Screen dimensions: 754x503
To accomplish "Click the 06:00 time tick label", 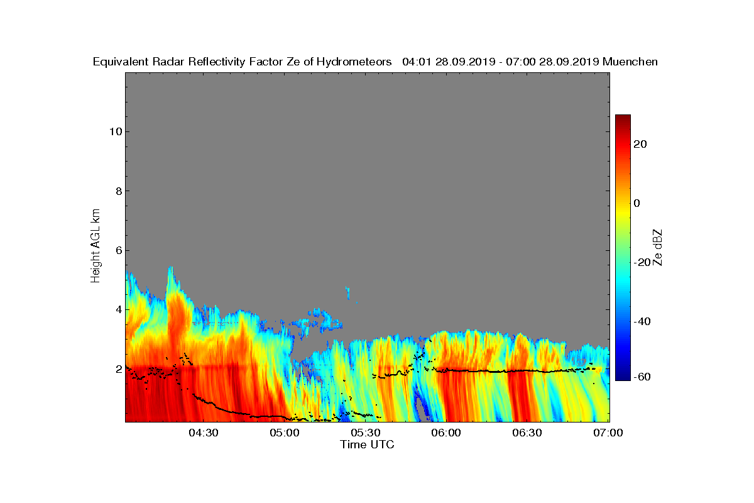I will (x=447, y=433).
